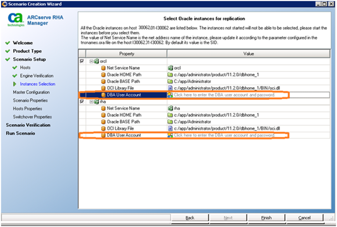Click rha Net Service Name property icon
The height and width of the screenshot is (227, 337).
103,108
